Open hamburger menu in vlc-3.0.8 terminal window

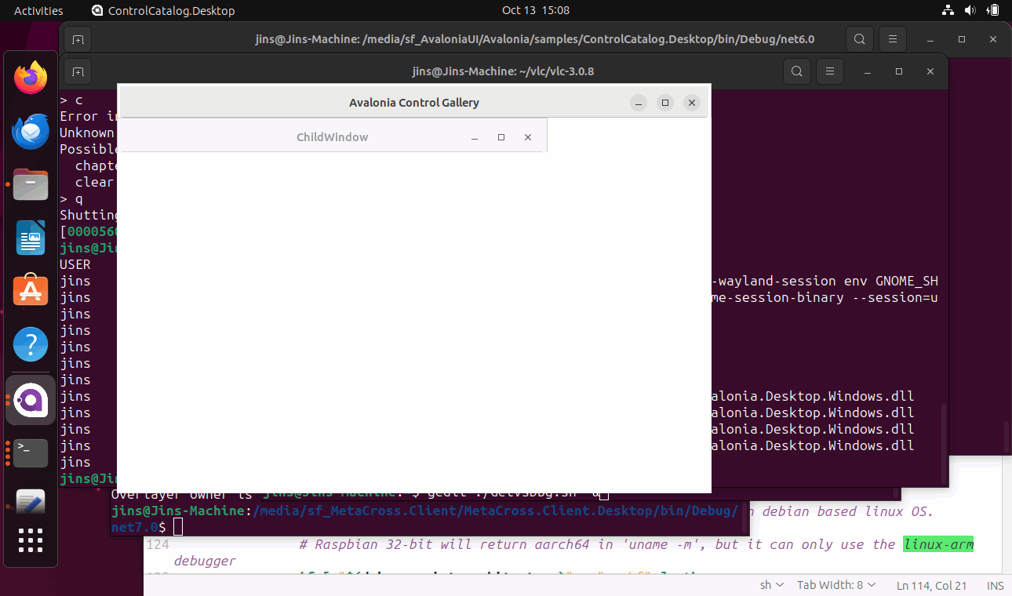click(830, 71)
